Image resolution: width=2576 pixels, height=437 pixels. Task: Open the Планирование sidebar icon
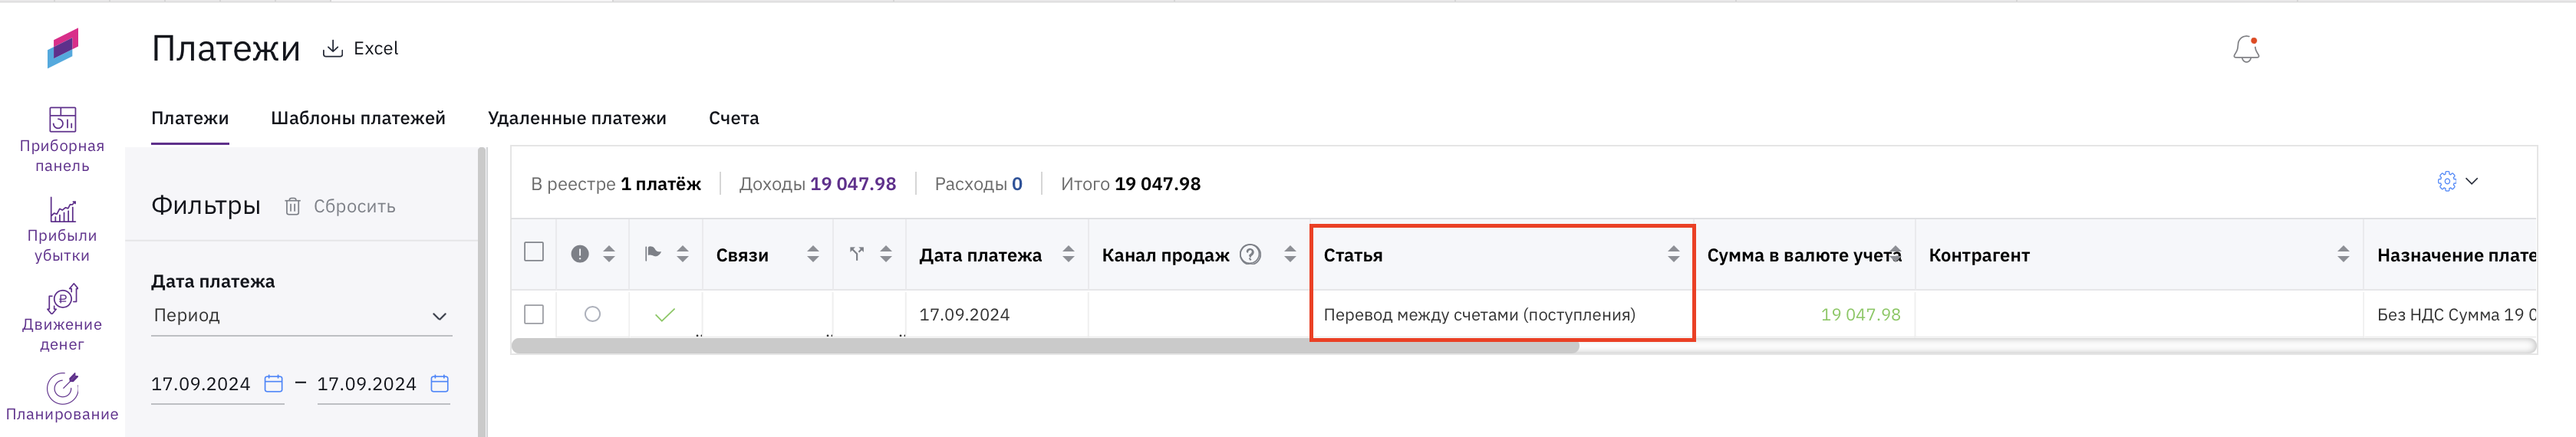pyautogui.click(x=62, y=387)
